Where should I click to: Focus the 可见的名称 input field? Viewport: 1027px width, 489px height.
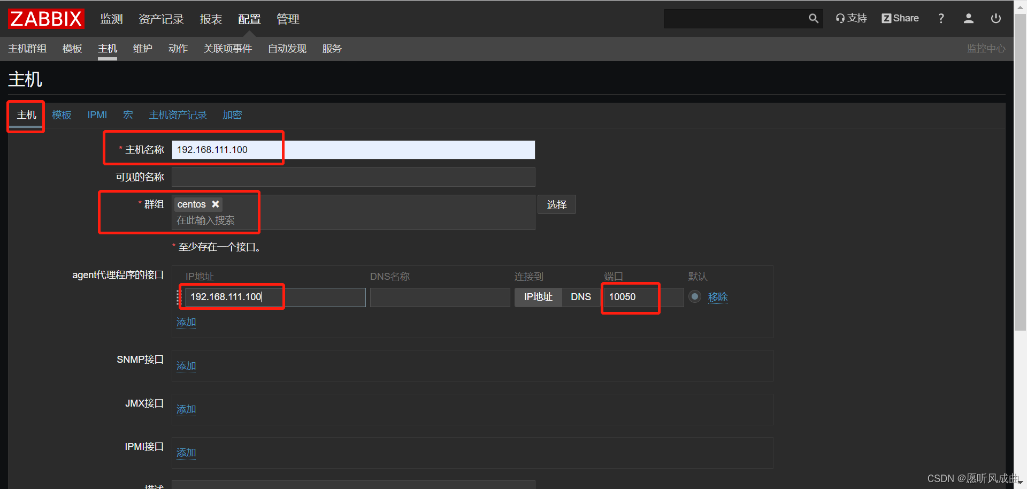point(353,177)
